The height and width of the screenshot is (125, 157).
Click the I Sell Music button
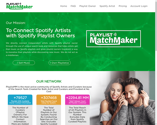click(x=24, y=63)
